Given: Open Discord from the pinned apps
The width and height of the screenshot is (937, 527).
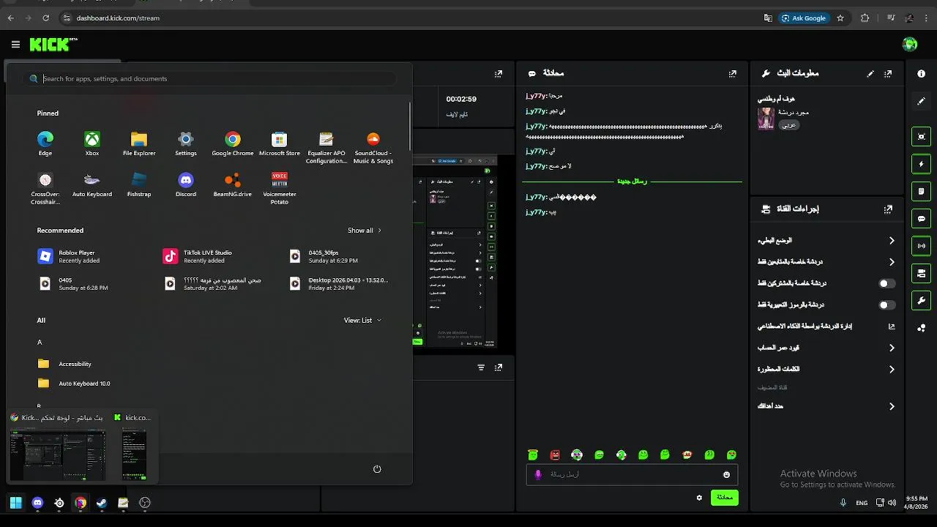Looking at the screenshot, I should [185, 184].
